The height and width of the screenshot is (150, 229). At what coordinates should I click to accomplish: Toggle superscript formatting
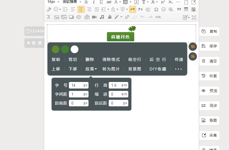[x=163, y=2]
